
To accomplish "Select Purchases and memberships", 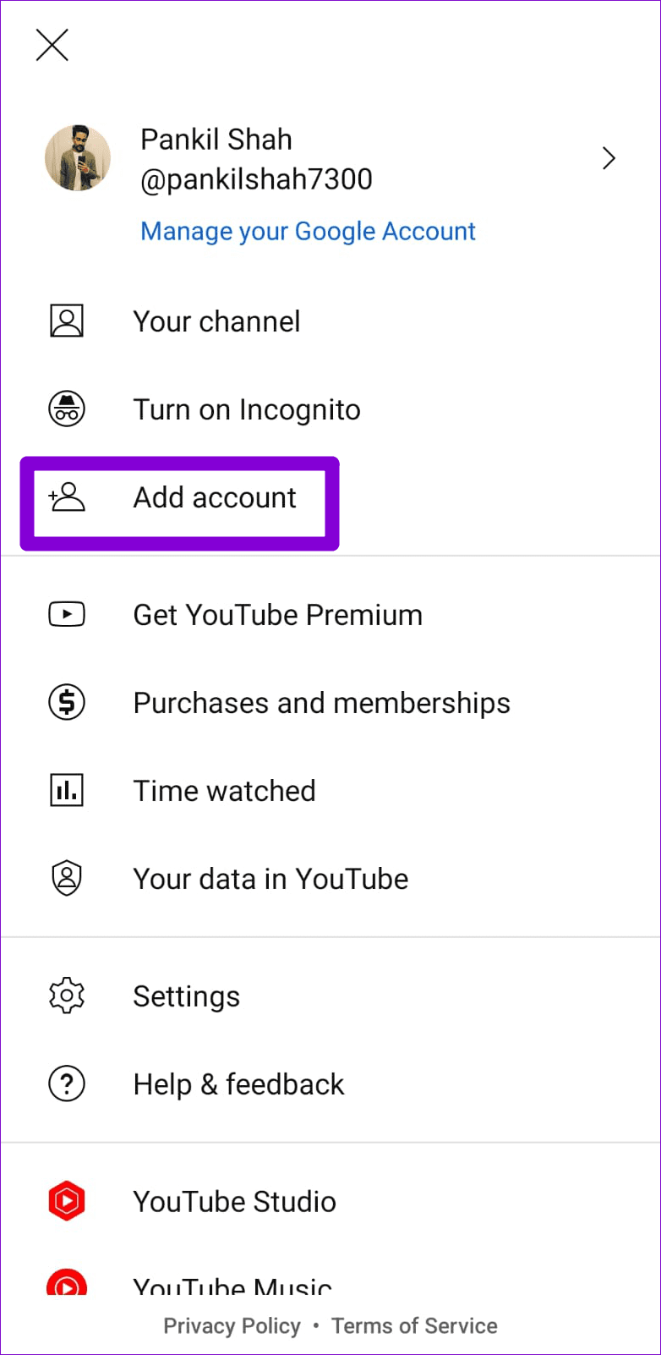I will point(321,703).
